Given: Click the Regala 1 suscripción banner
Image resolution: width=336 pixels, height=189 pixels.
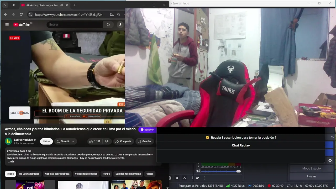Looking at the screenshot, I should pos(241,138).
